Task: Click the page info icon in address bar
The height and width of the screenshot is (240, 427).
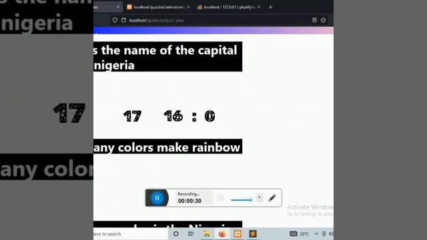Action: coord(123,20)
